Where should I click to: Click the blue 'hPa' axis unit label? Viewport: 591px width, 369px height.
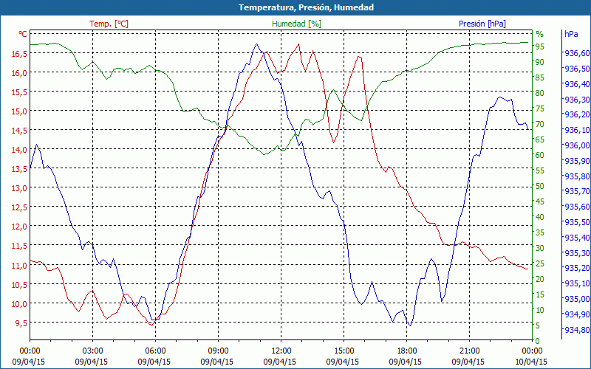571,34
